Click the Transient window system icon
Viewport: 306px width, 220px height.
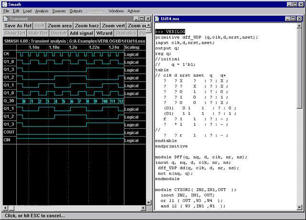pos(6,19)
